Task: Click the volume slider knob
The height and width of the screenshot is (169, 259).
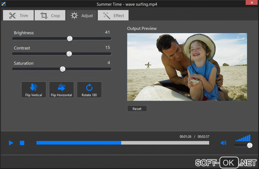Action: (250, 145)
